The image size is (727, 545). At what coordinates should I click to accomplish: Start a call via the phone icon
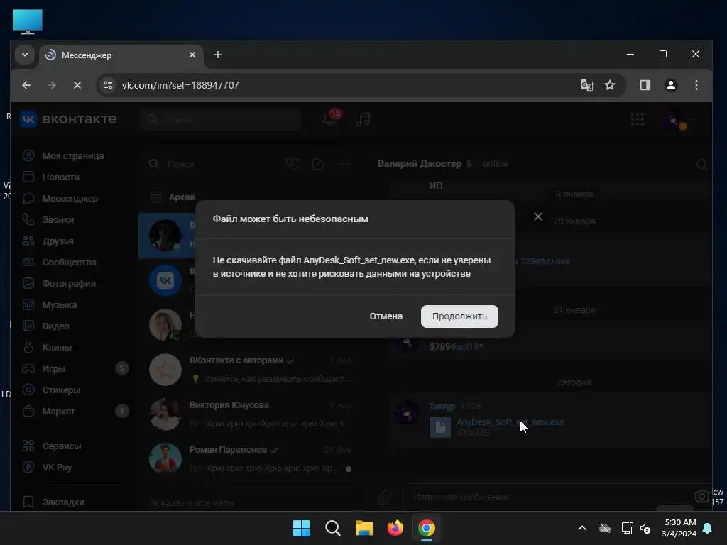(293, 164)
